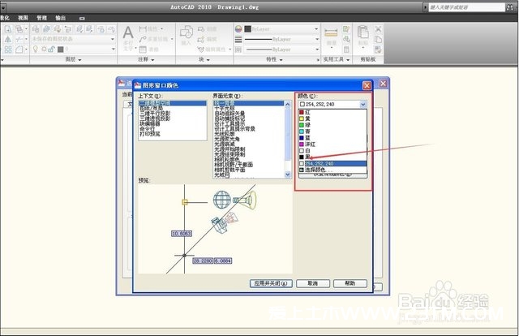Click the Cancel button in color dialog
Viewport: 519px width, 336px height.
click(x=313, y=283)
